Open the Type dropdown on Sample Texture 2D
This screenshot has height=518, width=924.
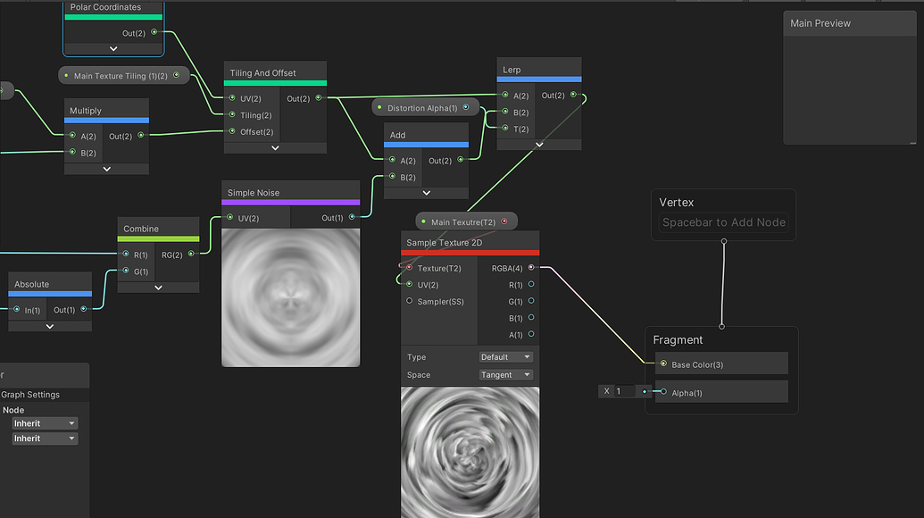(x=506, y=356)
